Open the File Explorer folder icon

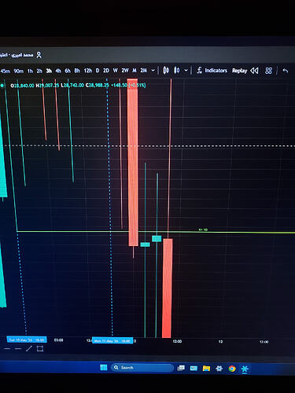click(206, 369)
